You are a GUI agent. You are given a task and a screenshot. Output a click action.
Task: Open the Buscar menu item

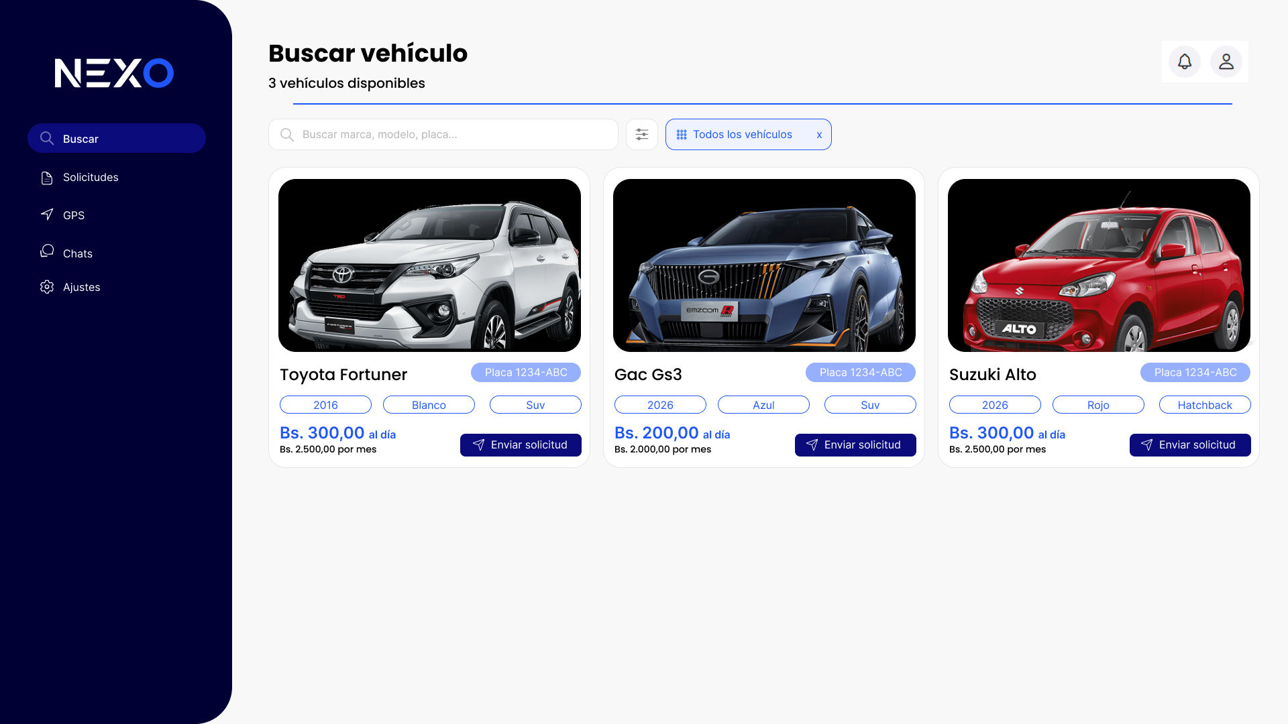(x=117, y=138)
